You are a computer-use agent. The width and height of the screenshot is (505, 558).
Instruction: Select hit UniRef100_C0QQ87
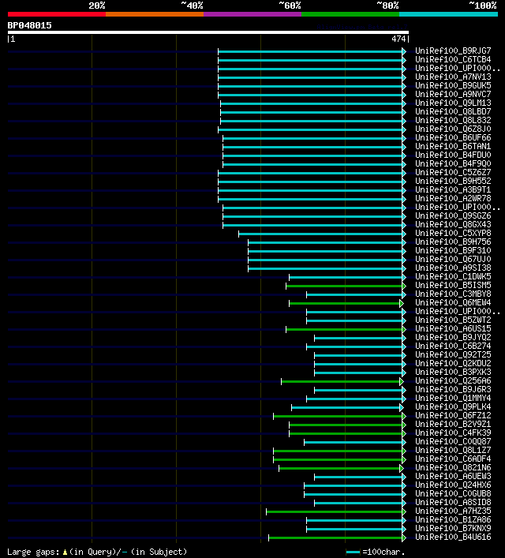pyautogui.click(x=453, y=442)
